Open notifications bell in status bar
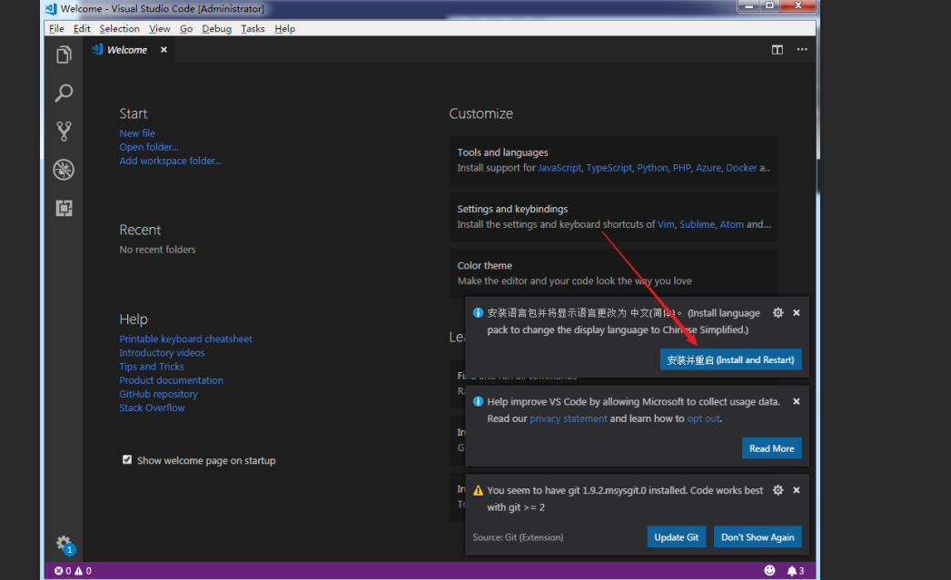This screenshot has width=951, height=580. [795, 570]
